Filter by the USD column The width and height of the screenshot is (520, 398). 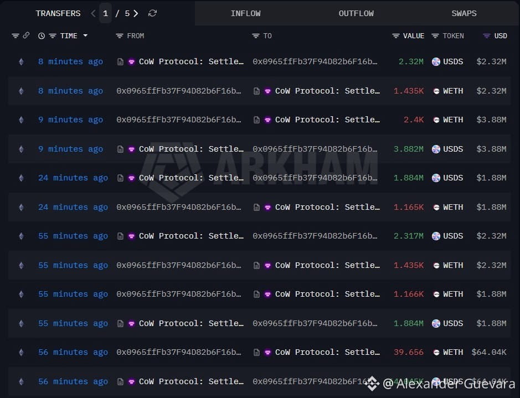487,36
